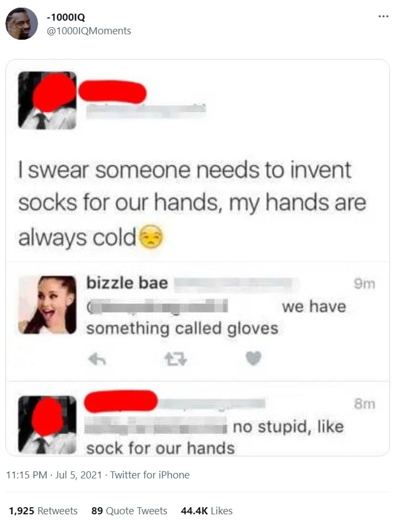Click the bizzle bae username
396x523 pixels.
click(x=127, y=283)
